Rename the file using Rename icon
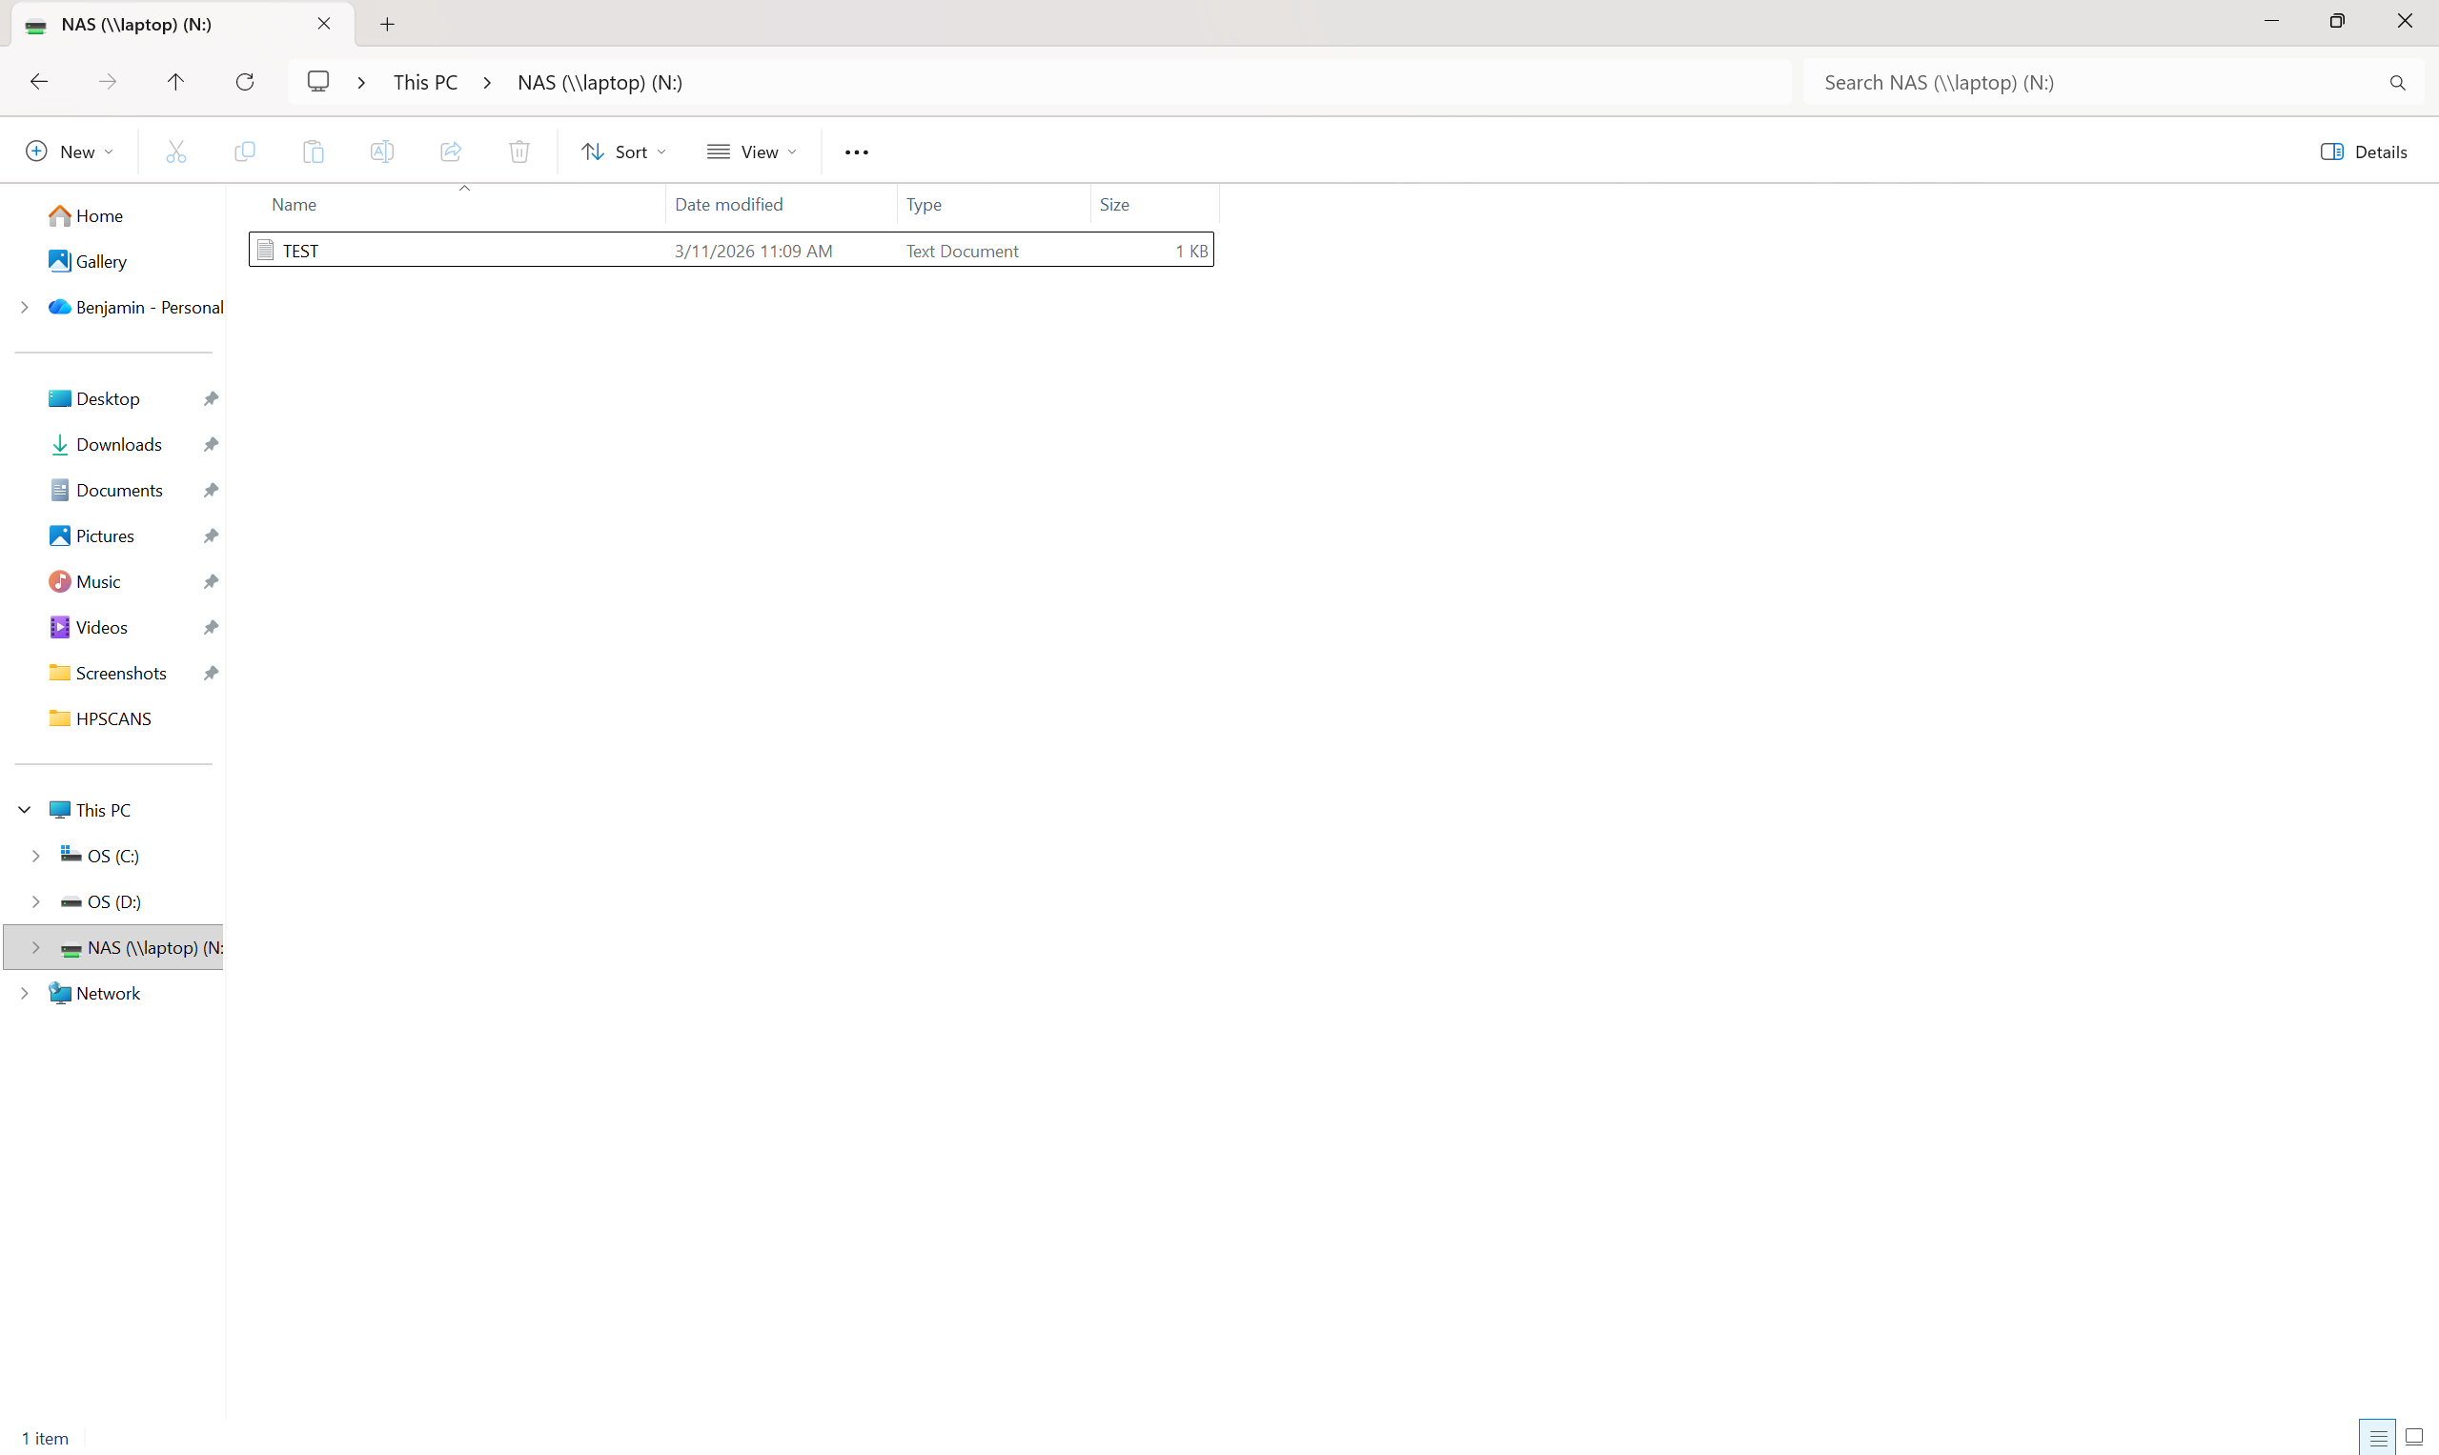Viewport: 2439px width, 1455px height. (381, 151)
